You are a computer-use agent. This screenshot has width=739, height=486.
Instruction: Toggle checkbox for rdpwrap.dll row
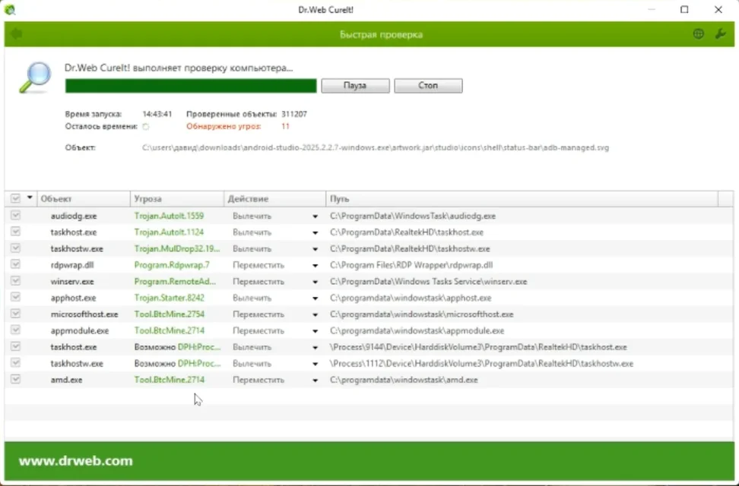[x=15, y=265]
